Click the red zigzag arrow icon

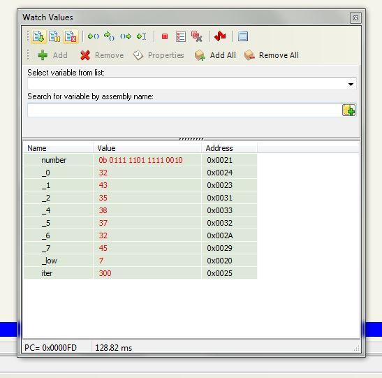(220, 36)
